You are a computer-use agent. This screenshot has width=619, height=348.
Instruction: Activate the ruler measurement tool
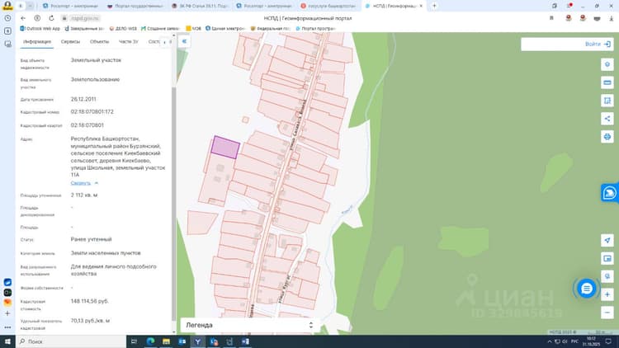click(x=607, y=82)
